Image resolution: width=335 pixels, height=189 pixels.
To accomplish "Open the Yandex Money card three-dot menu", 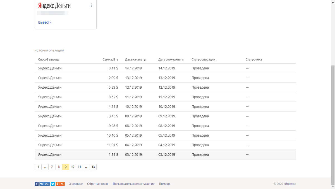I will 91,5.
